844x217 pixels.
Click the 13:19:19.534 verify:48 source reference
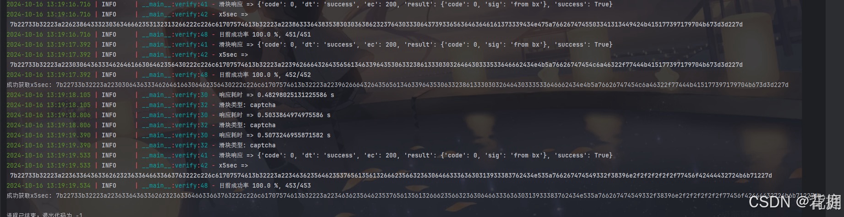pyautogui.click(x=174, y=185)
